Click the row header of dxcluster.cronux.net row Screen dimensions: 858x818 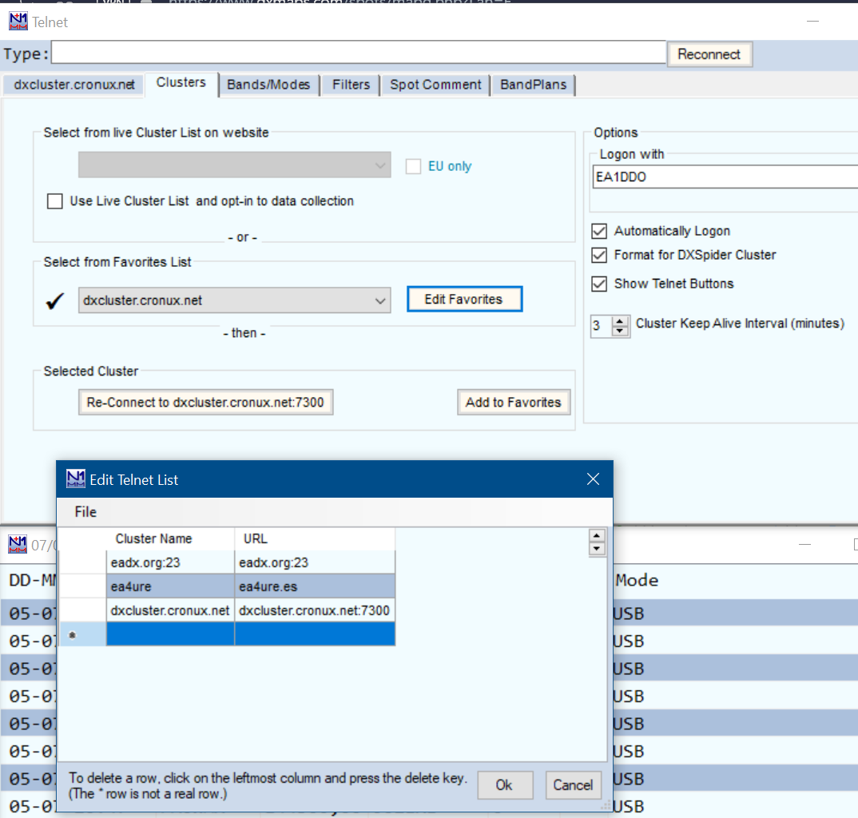[82, 610]
